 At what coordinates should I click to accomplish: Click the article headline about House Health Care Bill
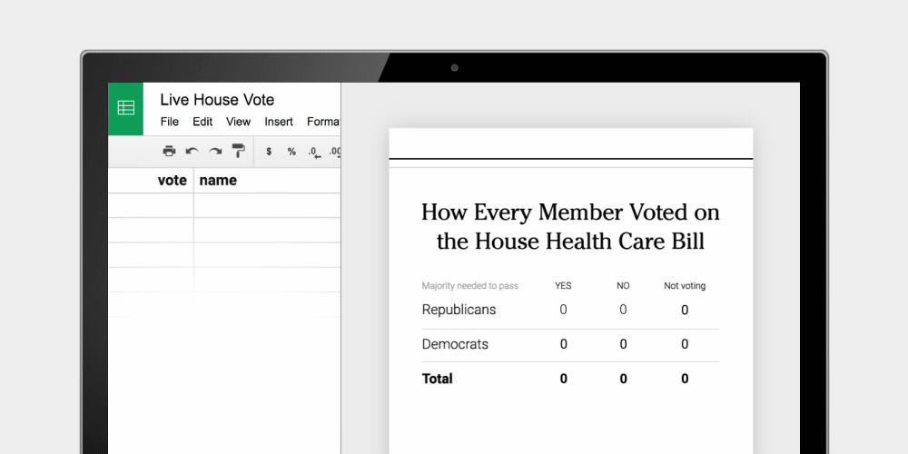(x=570, y=226)
